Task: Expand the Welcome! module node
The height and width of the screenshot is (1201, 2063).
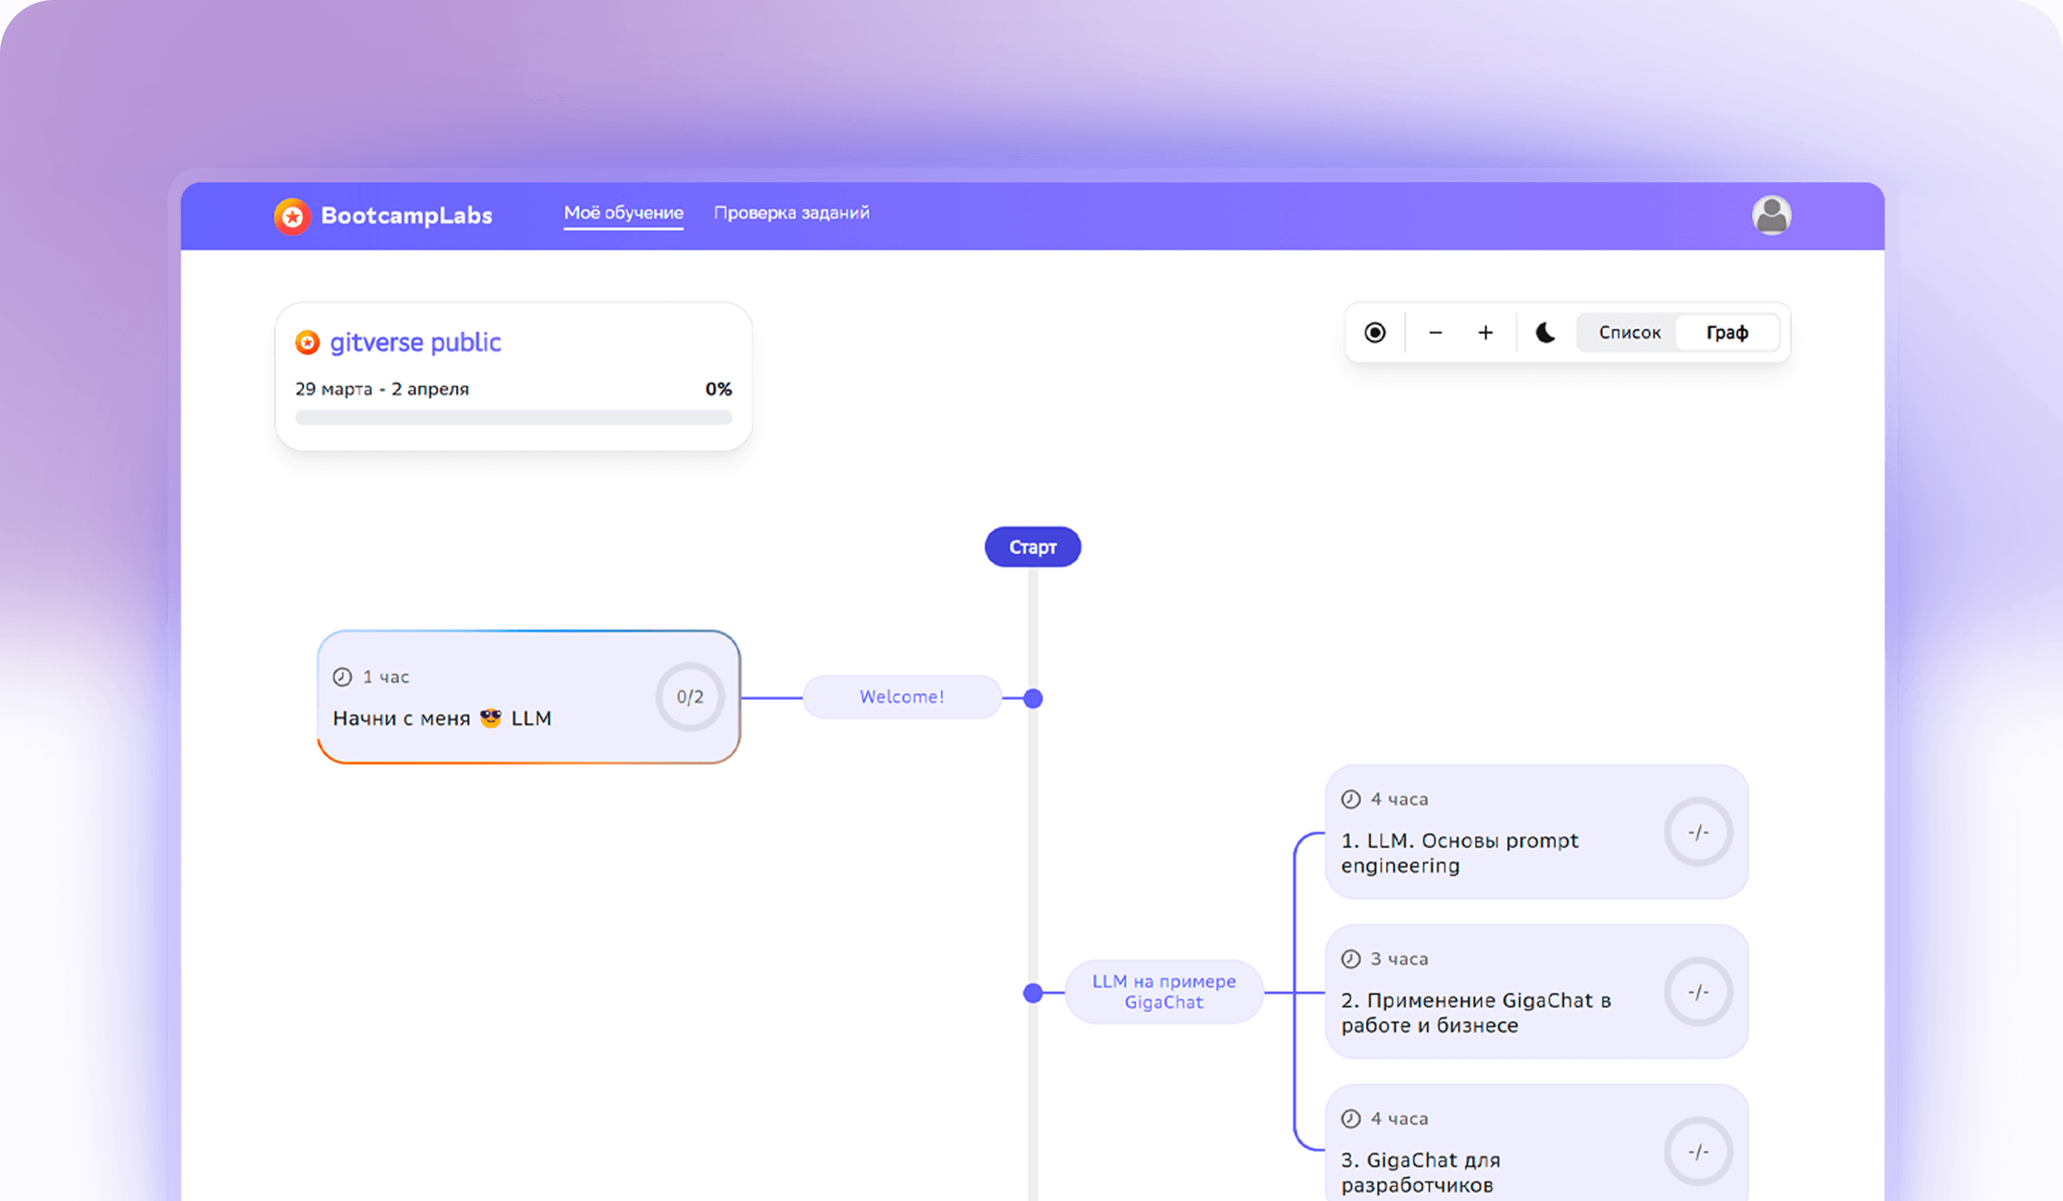Action: pyautogui.click(x=902, y=696)
